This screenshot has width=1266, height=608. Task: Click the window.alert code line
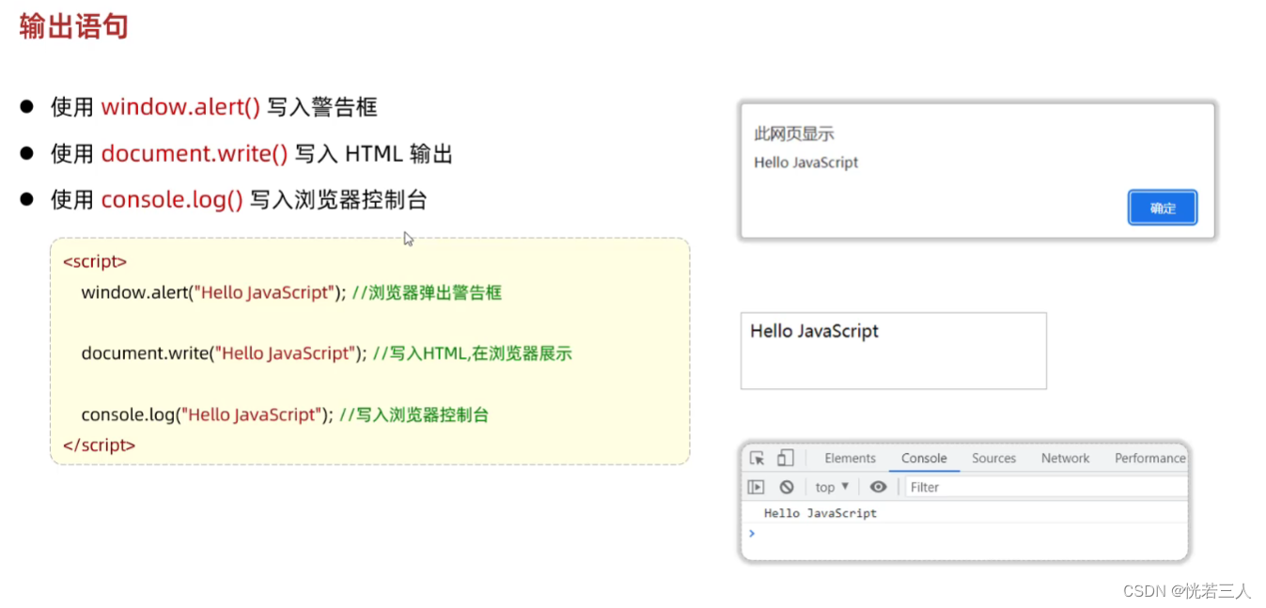(x=291, y=292)
